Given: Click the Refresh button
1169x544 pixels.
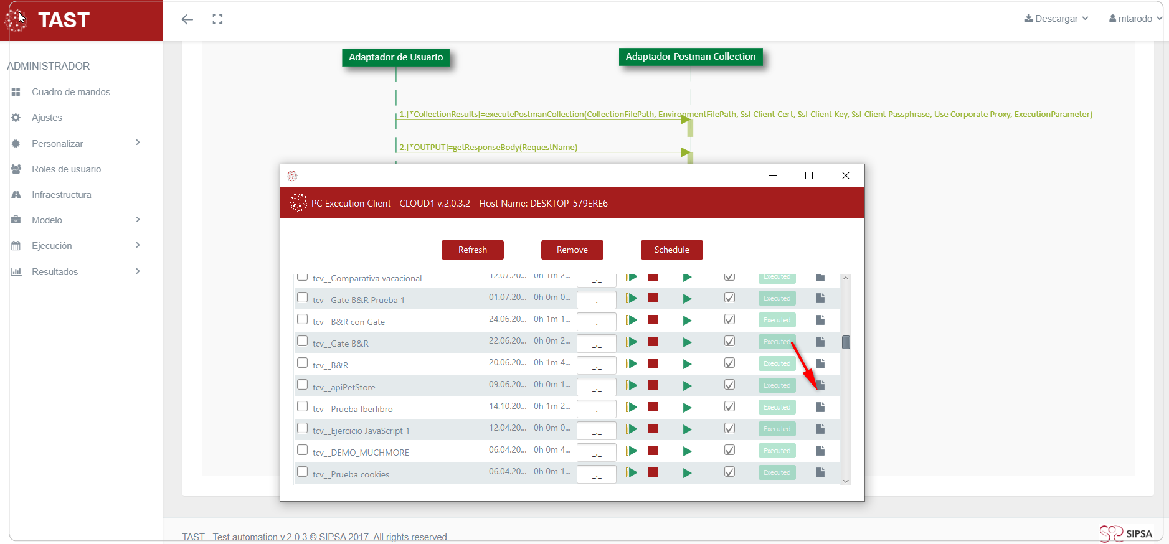Looking at the screenshot, I should 472,250.
